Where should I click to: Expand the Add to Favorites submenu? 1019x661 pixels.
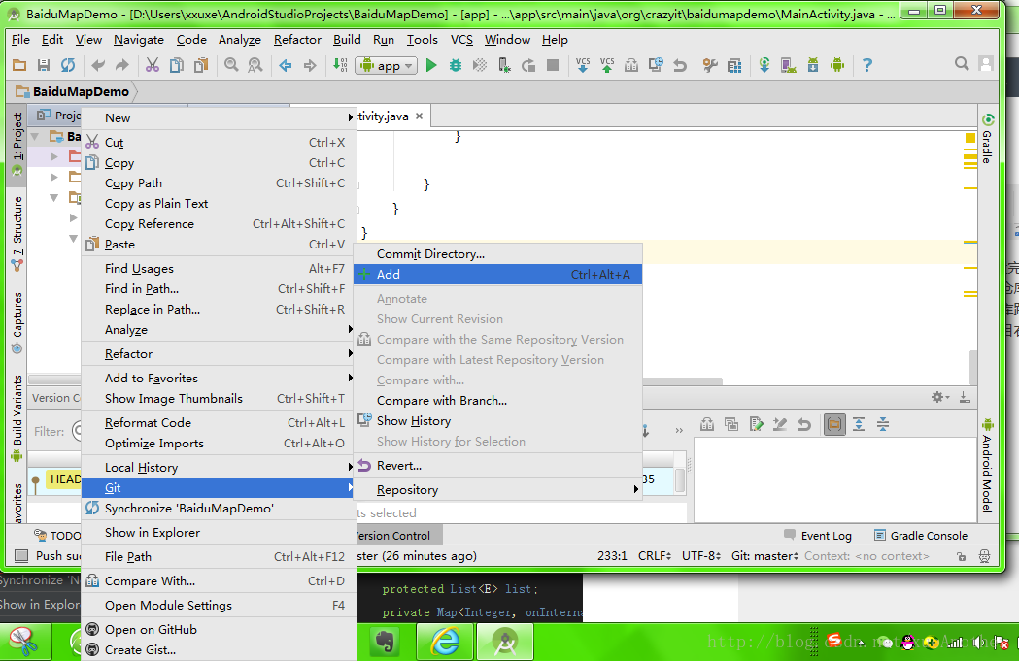[x=220, y=378]
